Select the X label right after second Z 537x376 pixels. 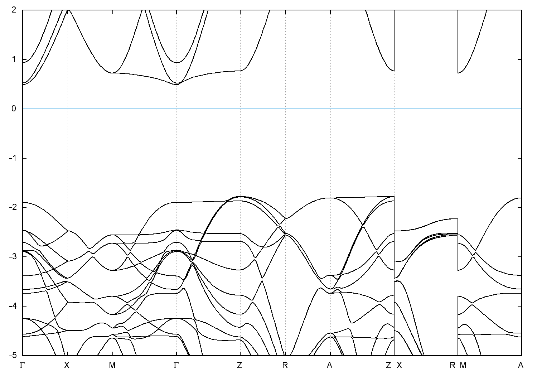(x=400, y=366)
